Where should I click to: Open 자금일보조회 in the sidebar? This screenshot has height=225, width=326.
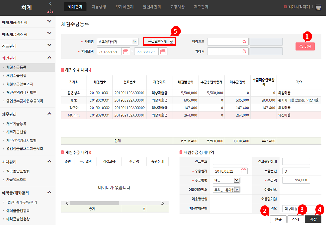(x=16, y=179)
